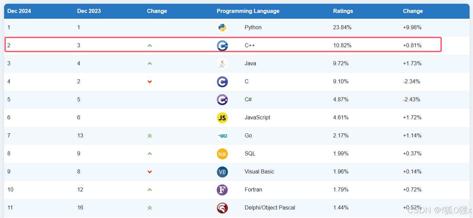The image size is (473, 218).
Task: Click JavaScript's 4.61% rating
Action: 341,117
